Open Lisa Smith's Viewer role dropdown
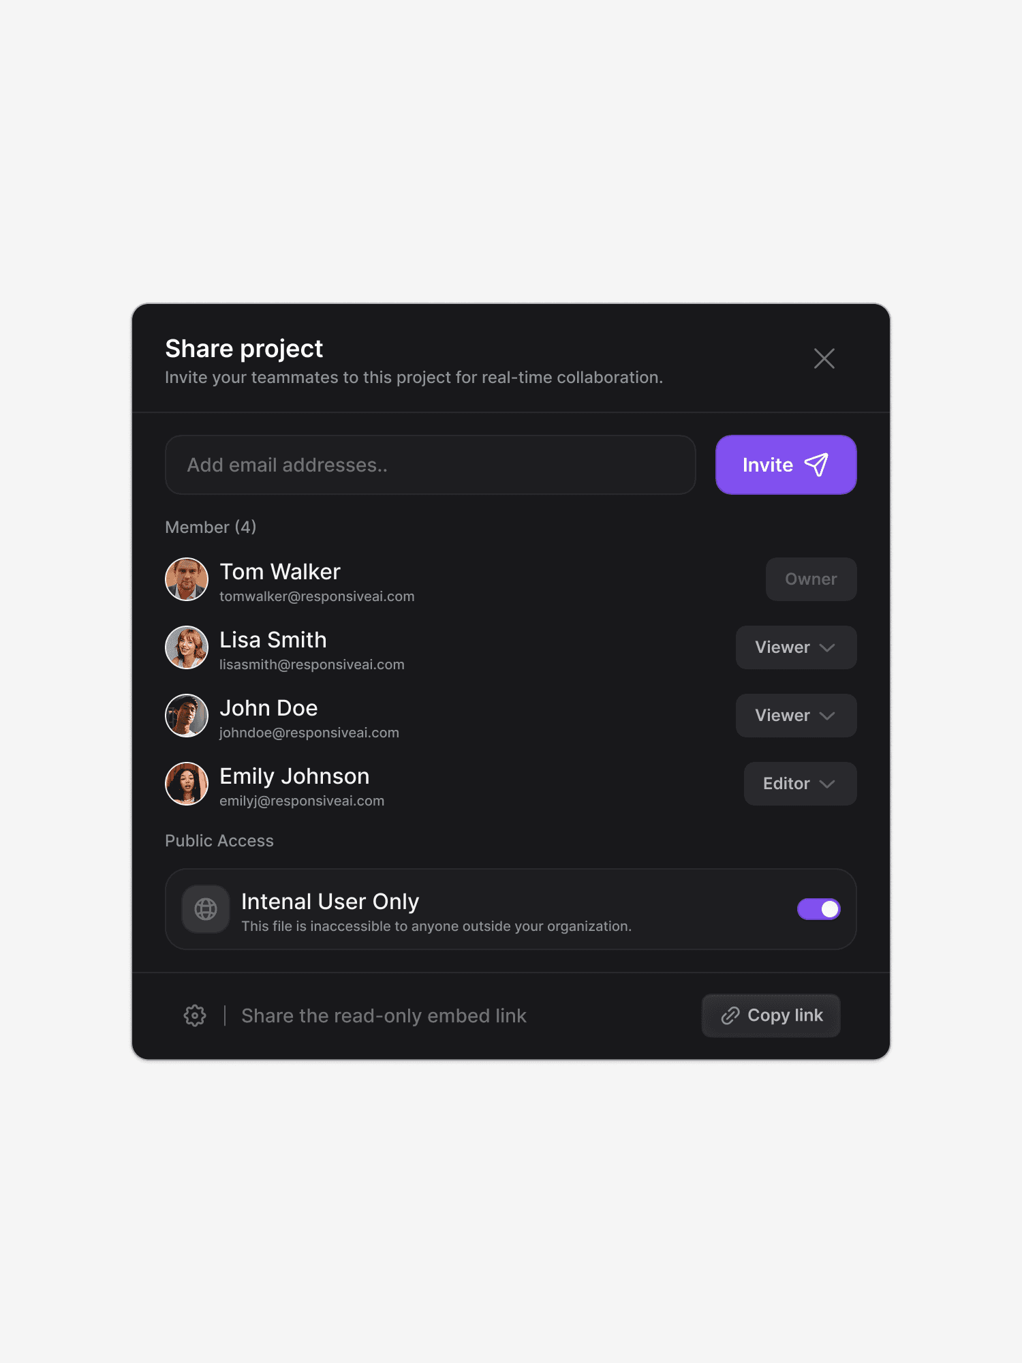The image size is (1022, 1363). tap(795, 647)
